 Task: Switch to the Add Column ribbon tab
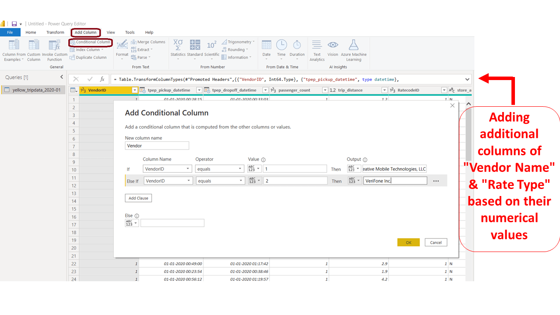tap(85, 32)
